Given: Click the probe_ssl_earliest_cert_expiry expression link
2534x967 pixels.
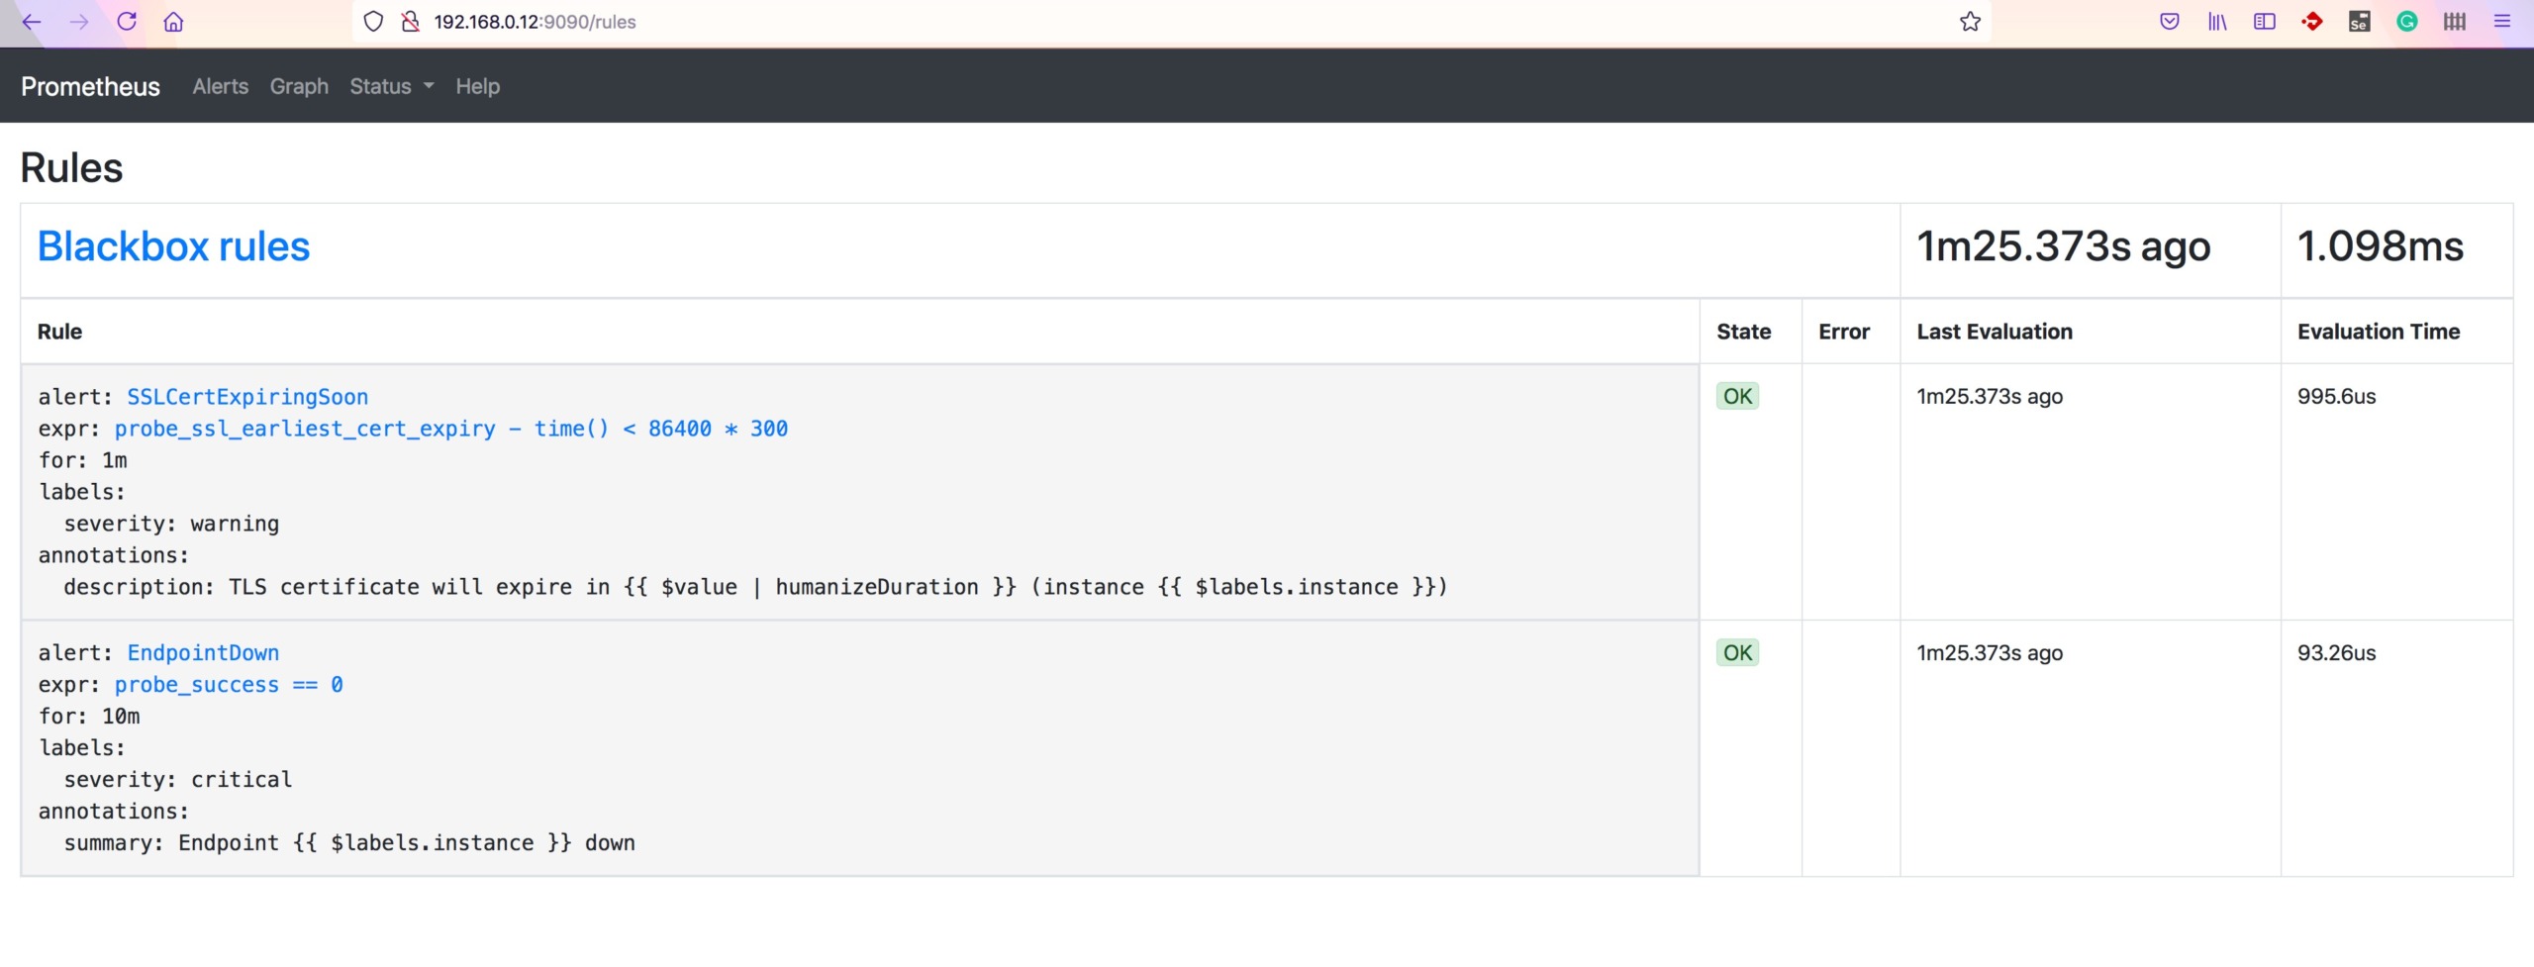Looking at the screenshot, I should [451, 429].
